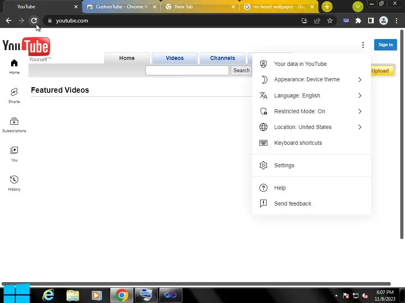The image size is (405, 303).
Task: Click Chrome icon in taskbar
Action: 122,295
